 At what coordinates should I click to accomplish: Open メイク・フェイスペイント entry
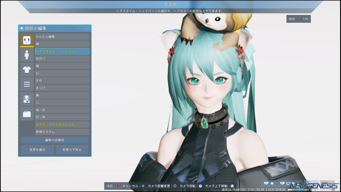pyautogui.click(x=62, y=125)
